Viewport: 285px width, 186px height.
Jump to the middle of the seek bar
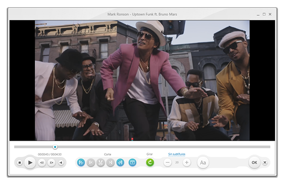click(x=142, y=147)
